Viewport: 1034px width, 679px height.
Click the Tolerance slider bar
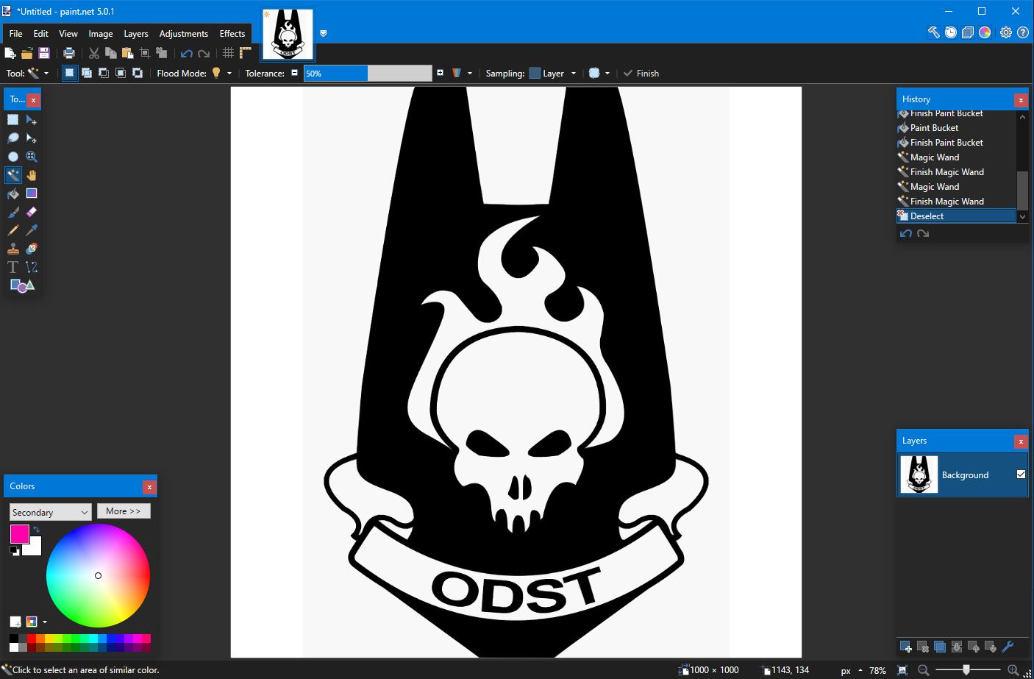tap(368, 73)
